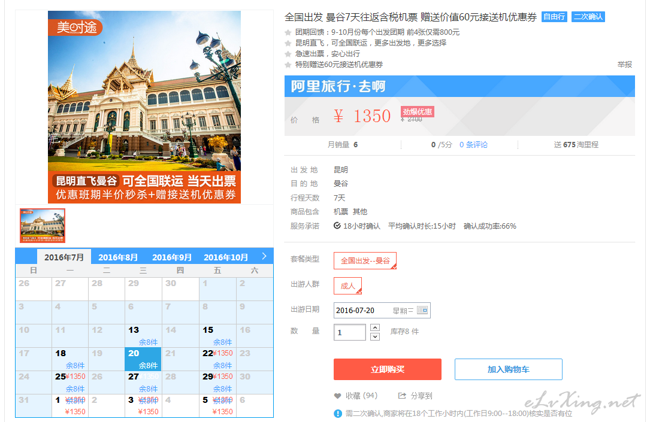The width and height of the screenshot is (647, 422).
Task: Select traveler group 成人
Action: [347, 286]
